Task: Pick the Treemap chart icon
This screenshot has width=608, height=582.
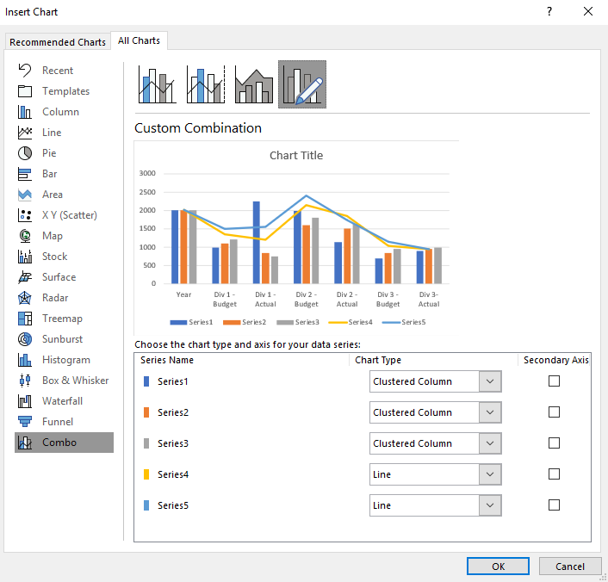Action: coord(25,319)
